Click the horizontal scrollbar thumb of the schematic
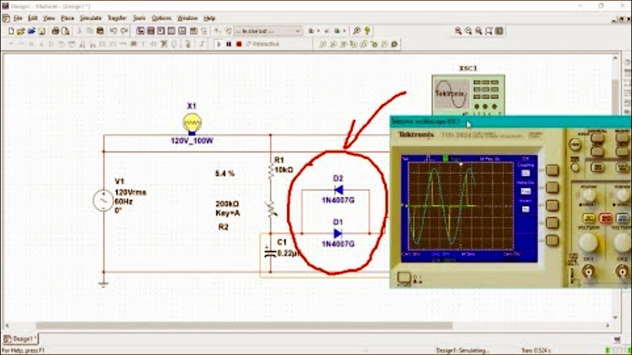This screenshot has height=355, width=632. tap(244, 325)
